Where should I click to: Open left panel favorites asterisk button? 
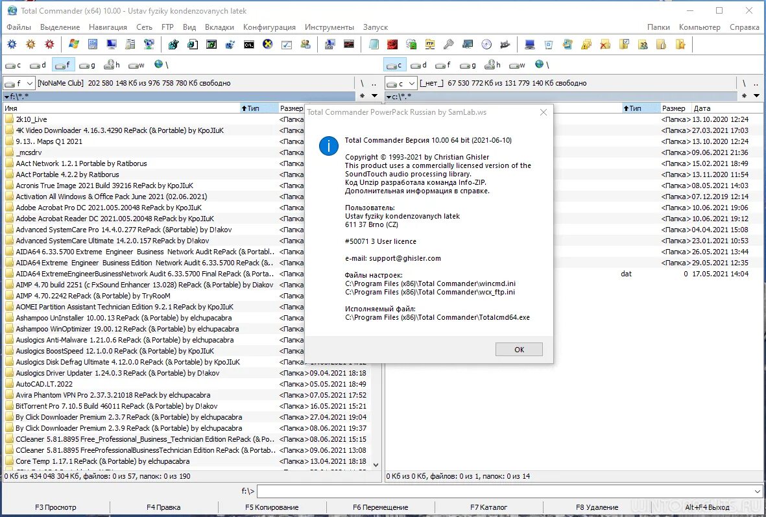point(362,96)
